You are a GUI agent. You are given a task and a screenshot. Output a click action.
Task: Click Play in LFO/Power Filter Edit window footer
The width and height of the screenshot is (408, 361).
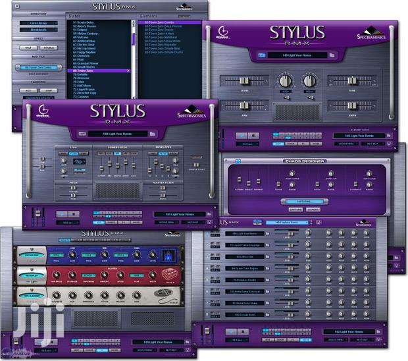tap(62, 214)
